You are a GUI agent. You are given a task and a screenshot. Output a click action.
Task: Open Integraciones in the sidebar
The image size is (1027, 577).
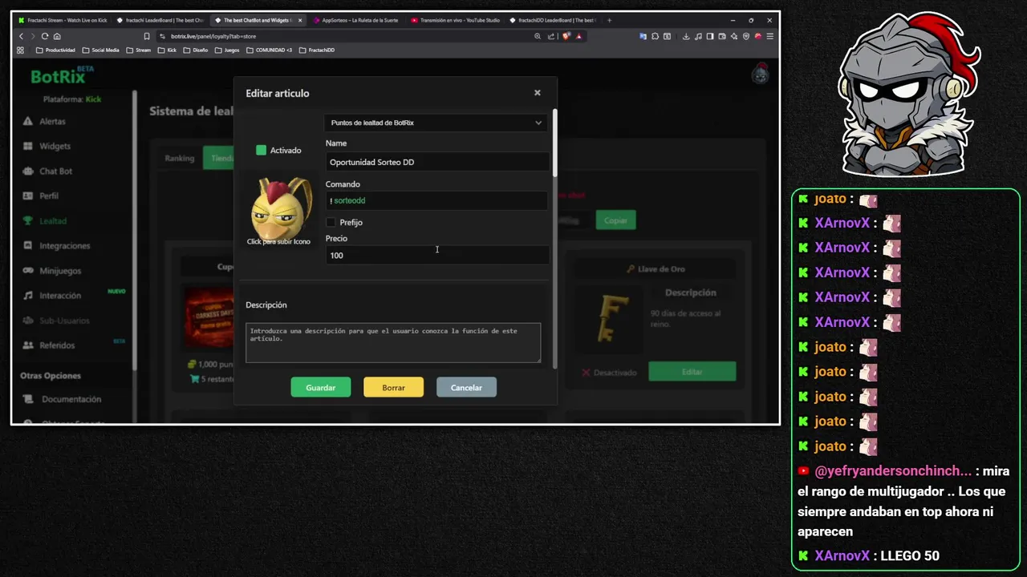(x=64, y=245)
